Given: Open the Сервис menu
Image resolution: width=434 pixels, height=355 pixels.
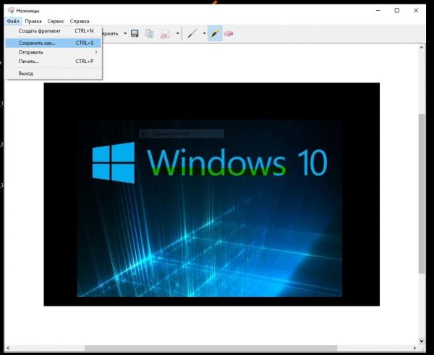Looking at the screenshot, I should (56, 21).
